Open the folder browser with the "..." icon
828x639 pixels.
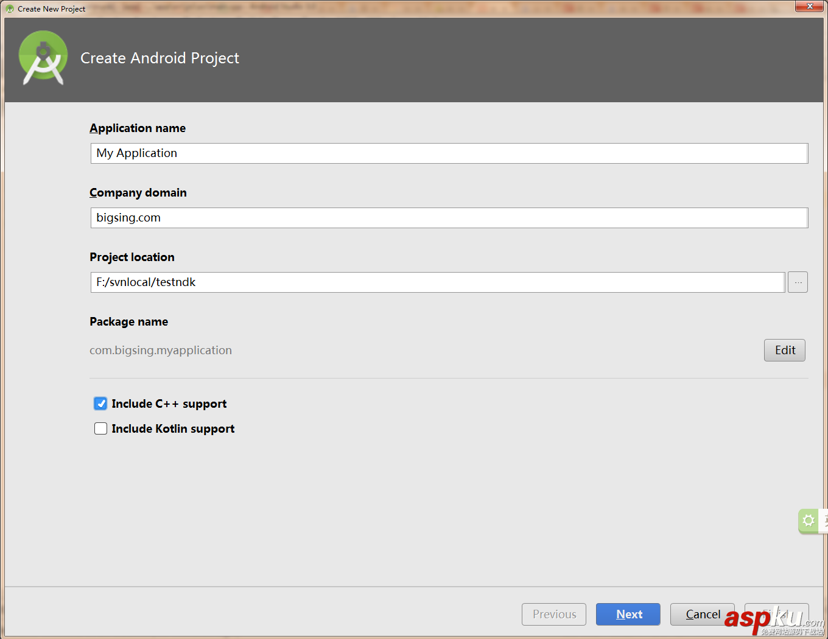pyautogui.click(x=798, y=282)
